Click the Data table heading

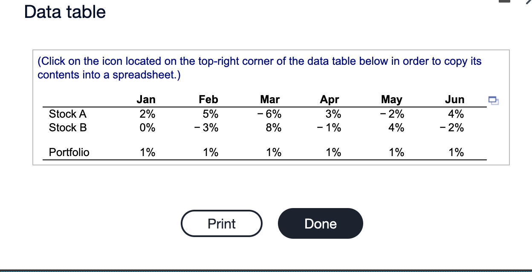click(x=64, y=12)
